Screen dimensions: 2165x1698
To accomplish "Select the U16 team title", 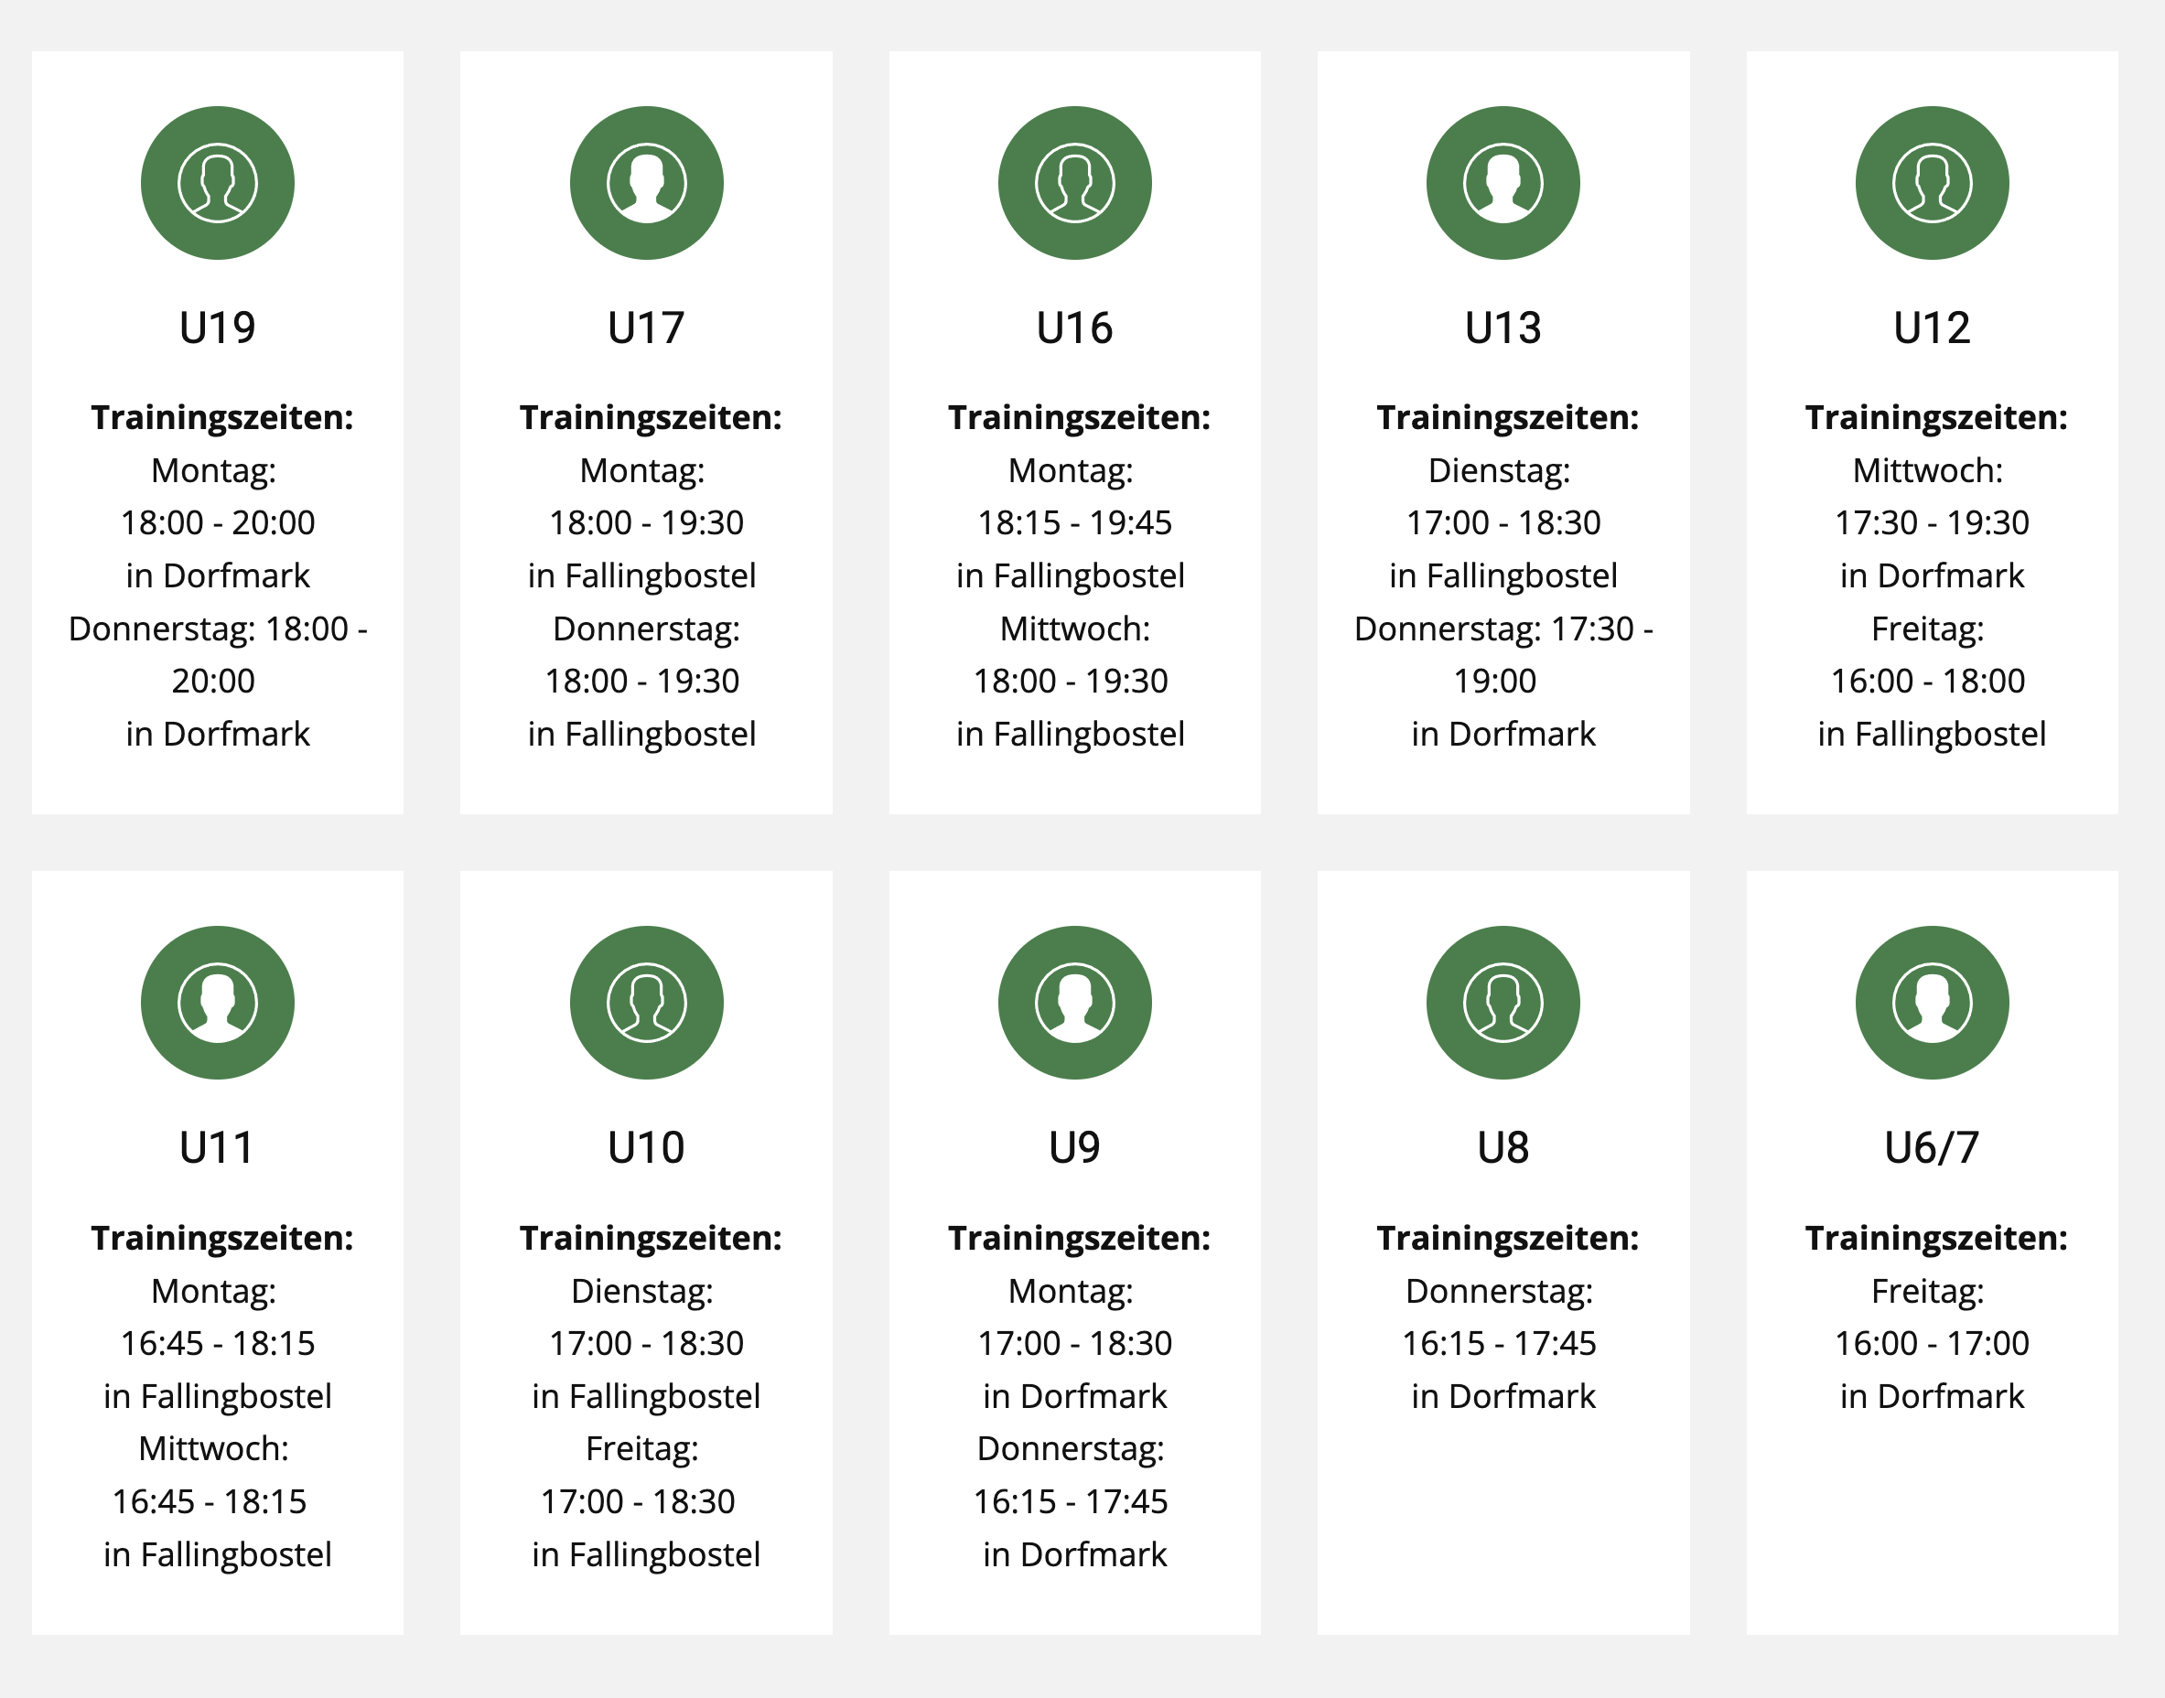I will [x=1074, y=328].
